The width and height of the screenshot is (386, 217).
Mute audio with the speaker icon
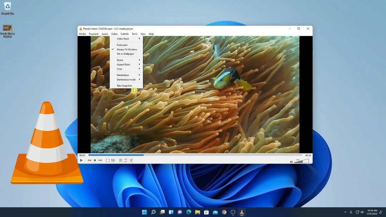point(291,162)
